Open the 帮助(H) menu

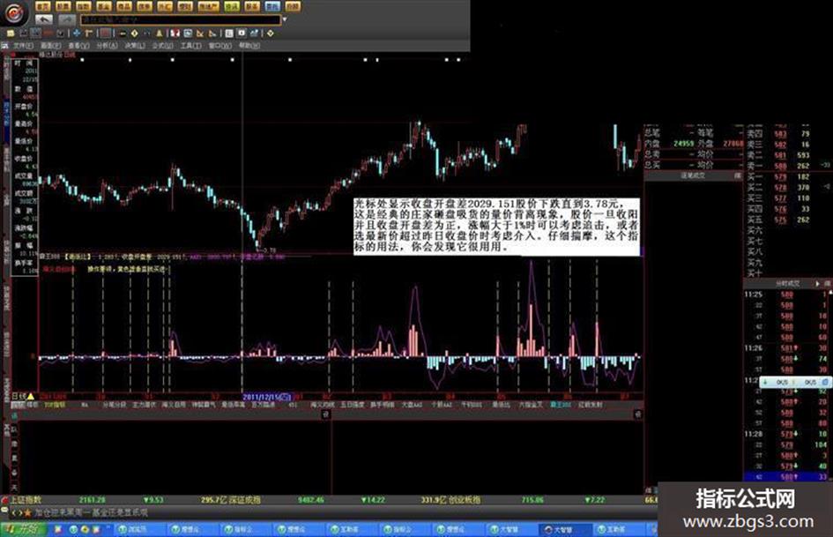(x=249, y=45)
